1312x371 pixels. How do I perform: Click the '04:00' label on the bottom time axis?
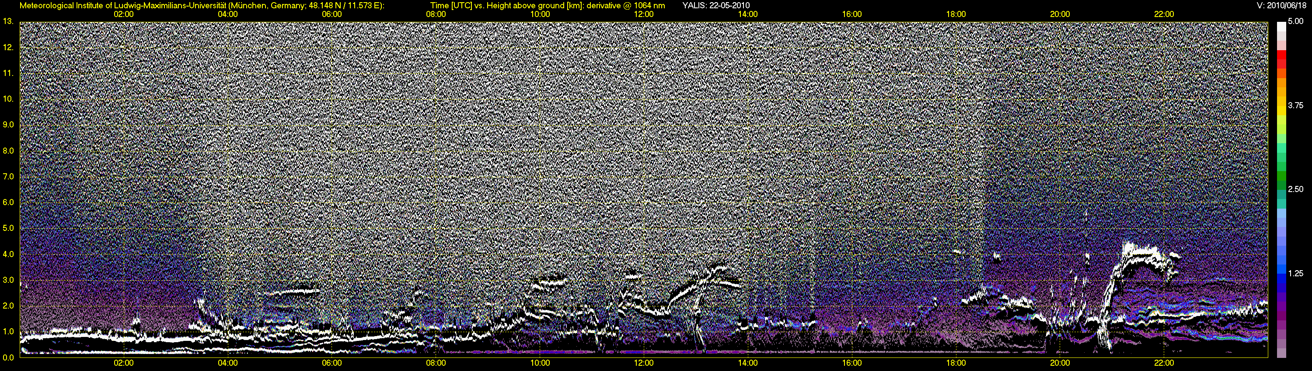point(228,363)
